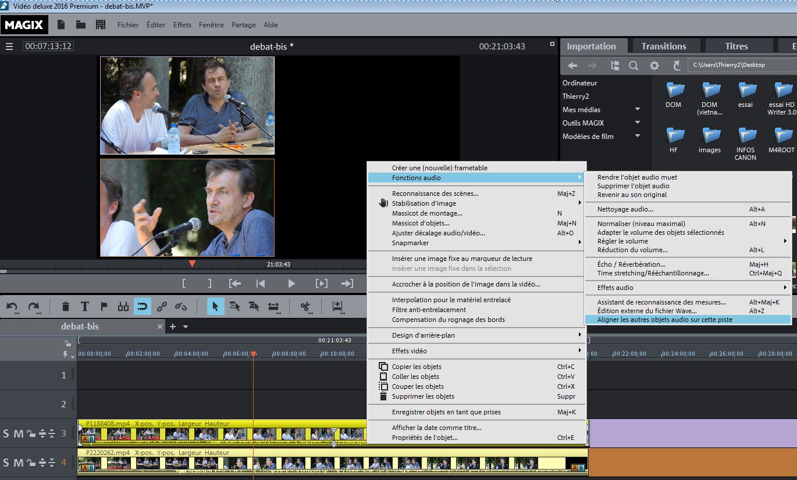Image resolution: width=797 pixels, height=480 pixels.
Task: Delete selection with the trash can icon
Action: click(x=66, y=306)
